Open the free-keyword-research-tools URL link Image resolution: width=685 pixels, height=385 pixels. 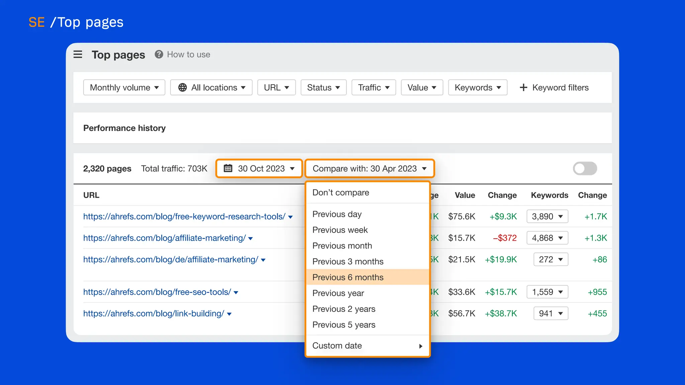[x=184, y=217]
